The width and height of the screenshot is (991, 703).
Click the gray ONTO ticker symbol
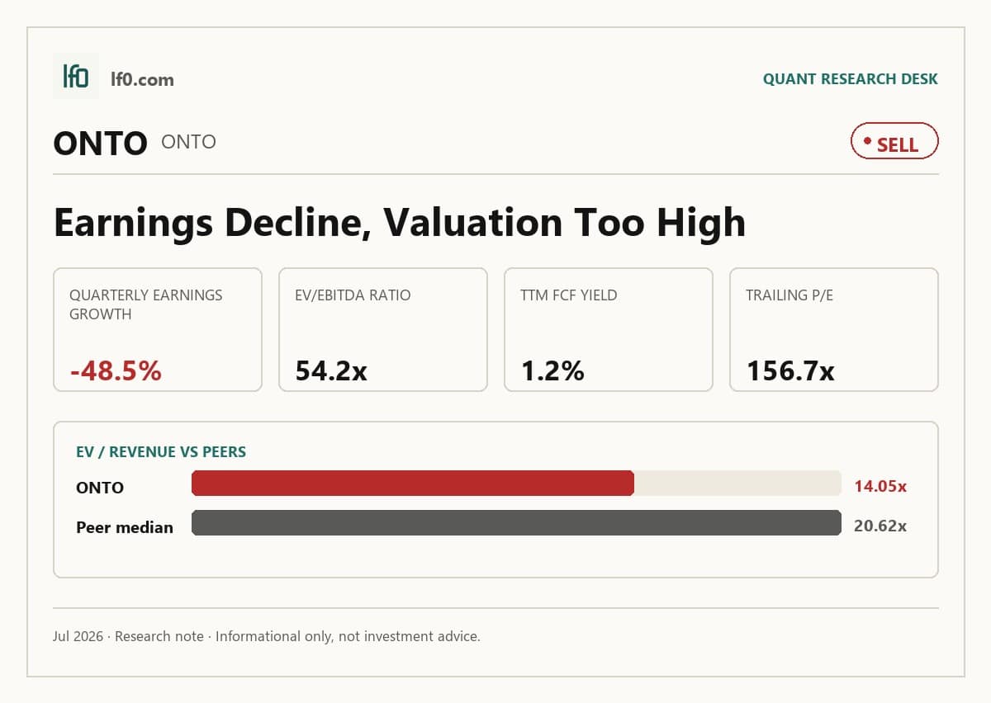[x=189, y=142]
